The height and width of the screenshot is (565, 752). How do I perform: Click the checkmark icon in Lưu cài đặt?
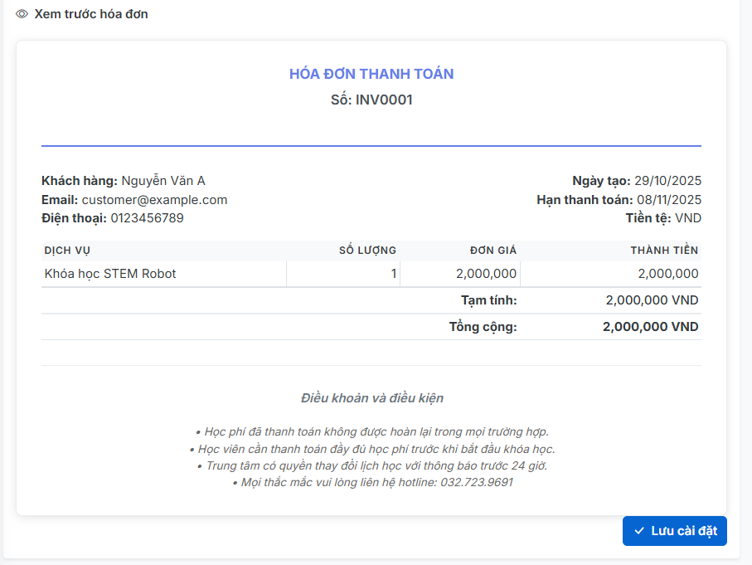[x=638, y=531]
